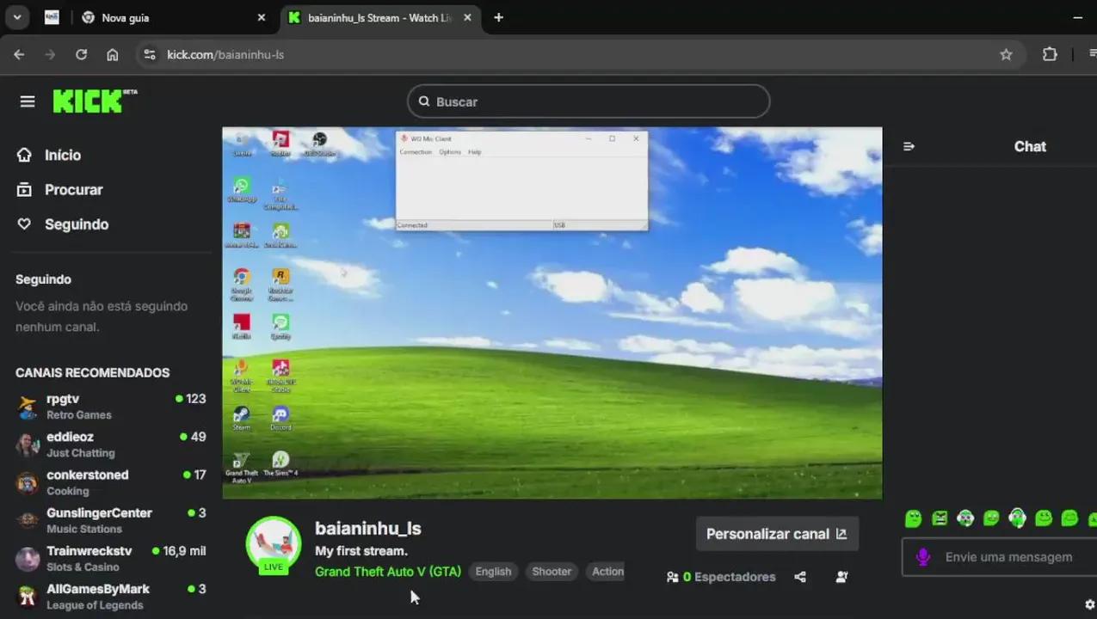Click the search magnifier icon

click(424, 101)
